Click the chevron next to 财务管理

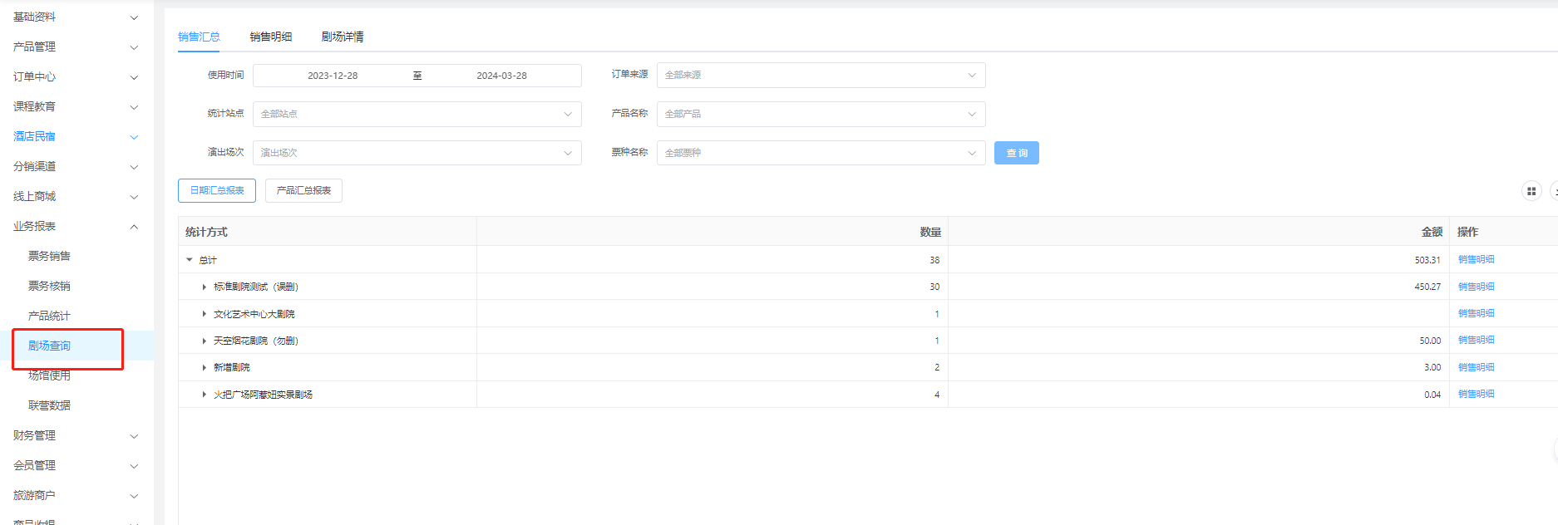(x=134, y=436)
